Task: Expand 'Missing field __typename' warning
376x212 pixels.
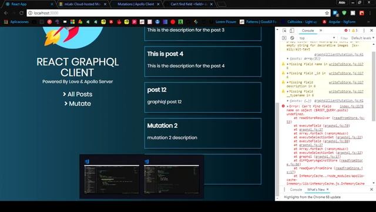Action: (288, 92)
